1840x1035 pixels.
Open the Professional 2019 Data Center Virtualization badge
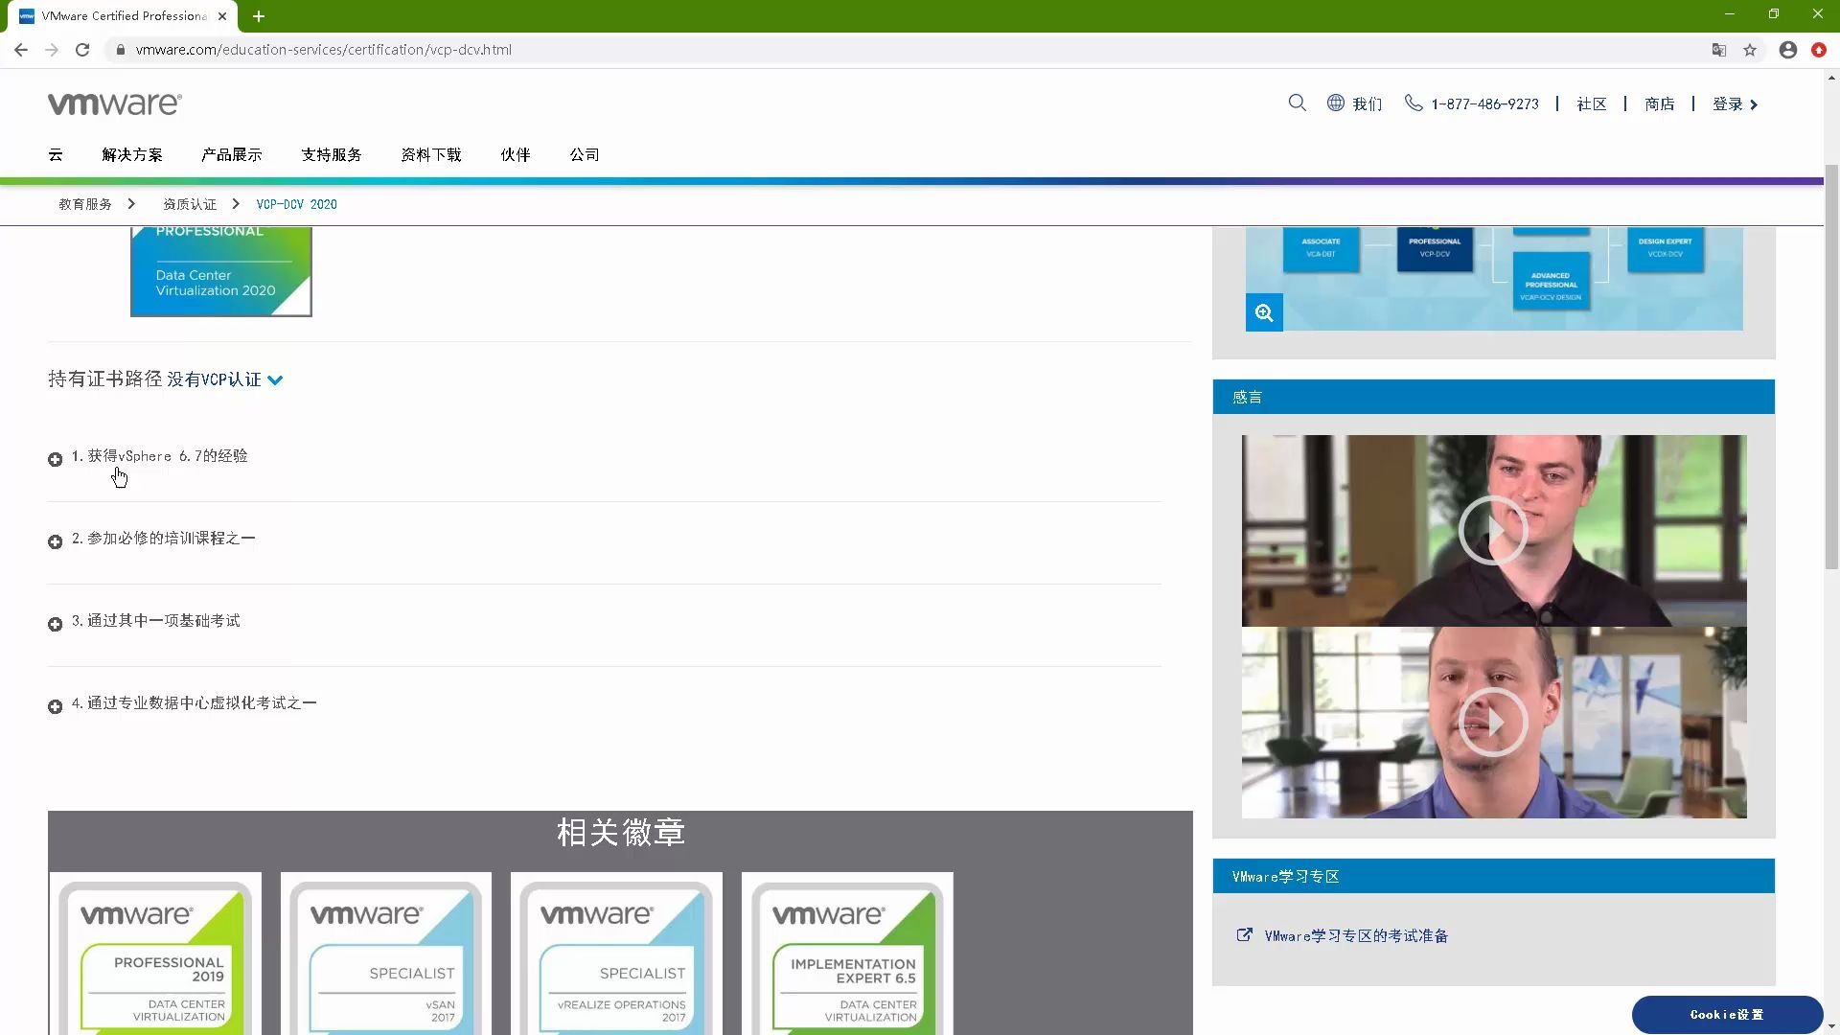click(155, 954)
